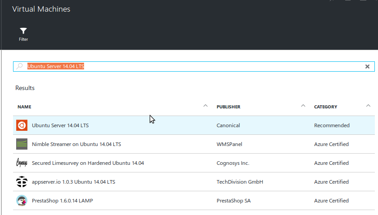
Task: Click the TechDivision GmbH publisher cell
Action: tap(240, 182)
